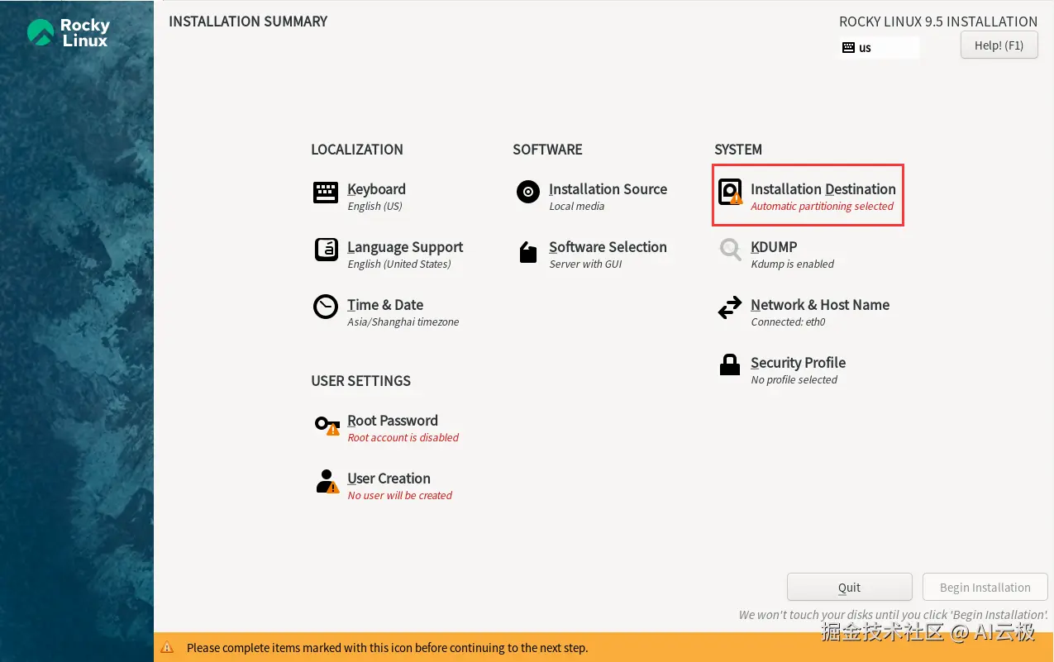Click the keyboard icon beside 'us' layout
Screen dimensions: 1054x662
pyautogui.click(x=848, y=48)
